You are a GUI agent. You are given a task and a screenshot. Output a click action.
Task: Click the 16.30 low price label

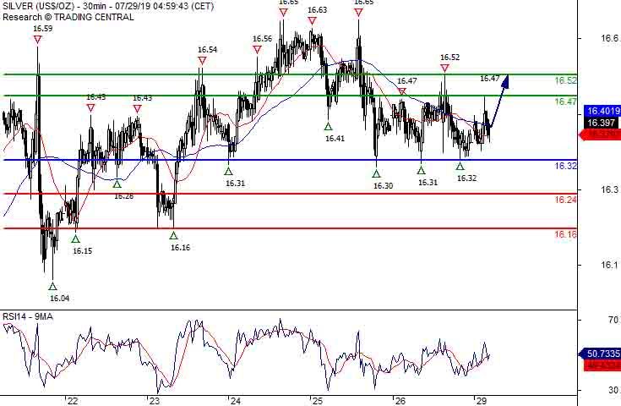click(384, 185)
